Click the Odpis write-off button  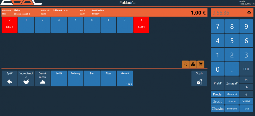pos(199,78)
